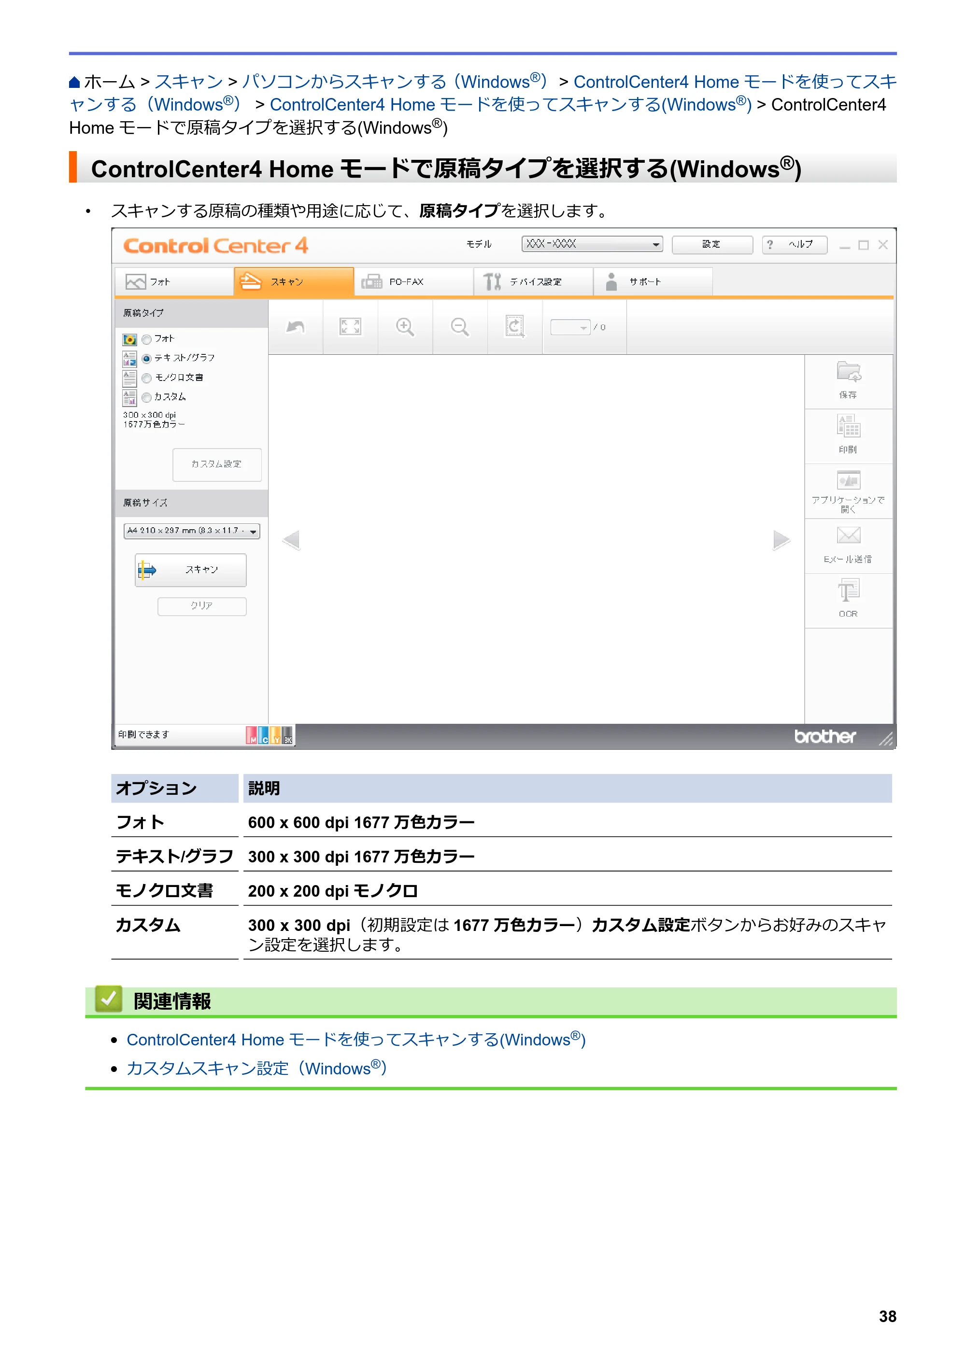Click the カスタム設定 button
This screenshot has width=966, height=1366.
tap(217, 465)
